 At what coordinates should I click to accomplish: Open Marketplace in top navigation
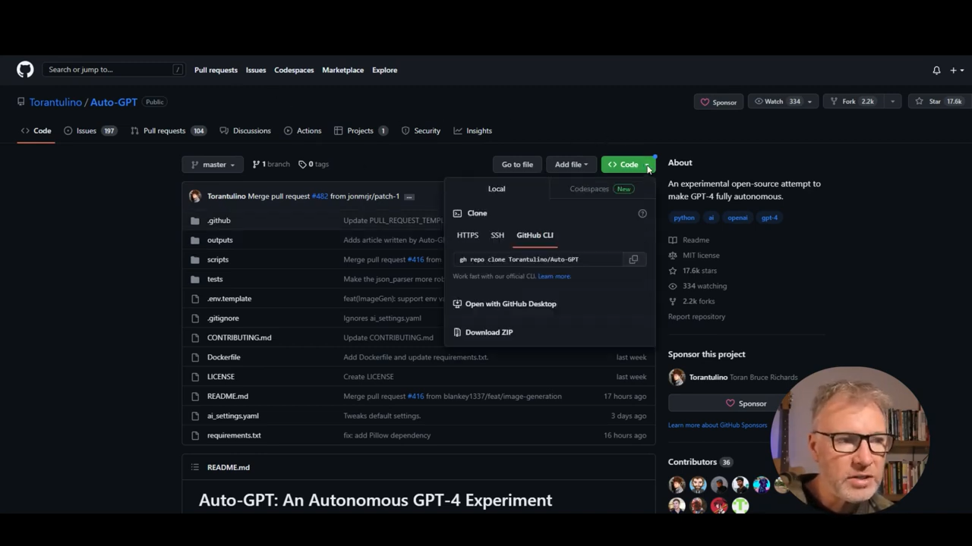click(x=342, y=70)
